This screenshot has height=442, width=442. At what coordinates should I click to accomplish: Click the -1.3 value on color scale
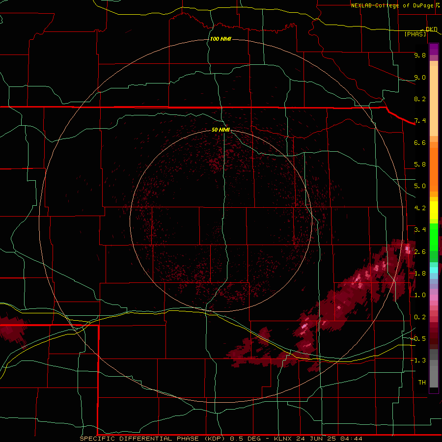(x=418, y=360)
